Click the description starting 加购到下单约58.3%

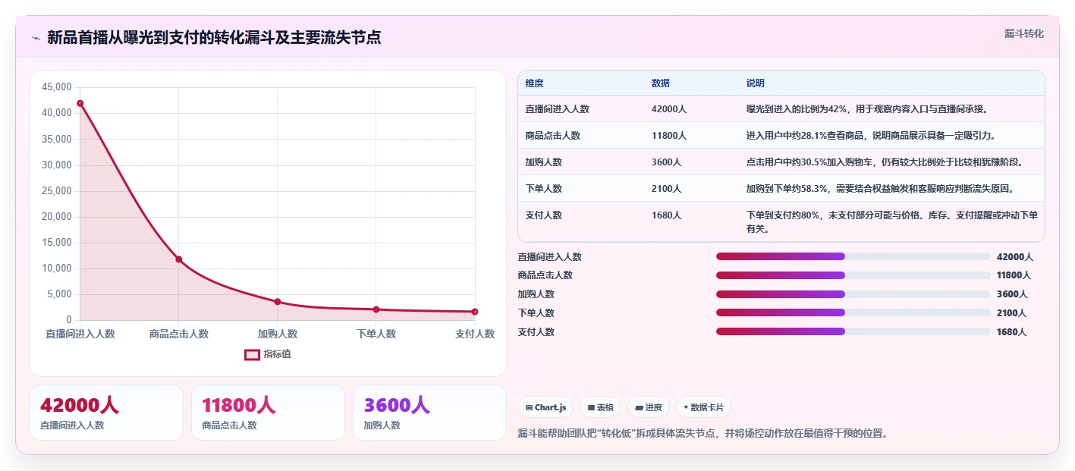[x=880, y=189]
